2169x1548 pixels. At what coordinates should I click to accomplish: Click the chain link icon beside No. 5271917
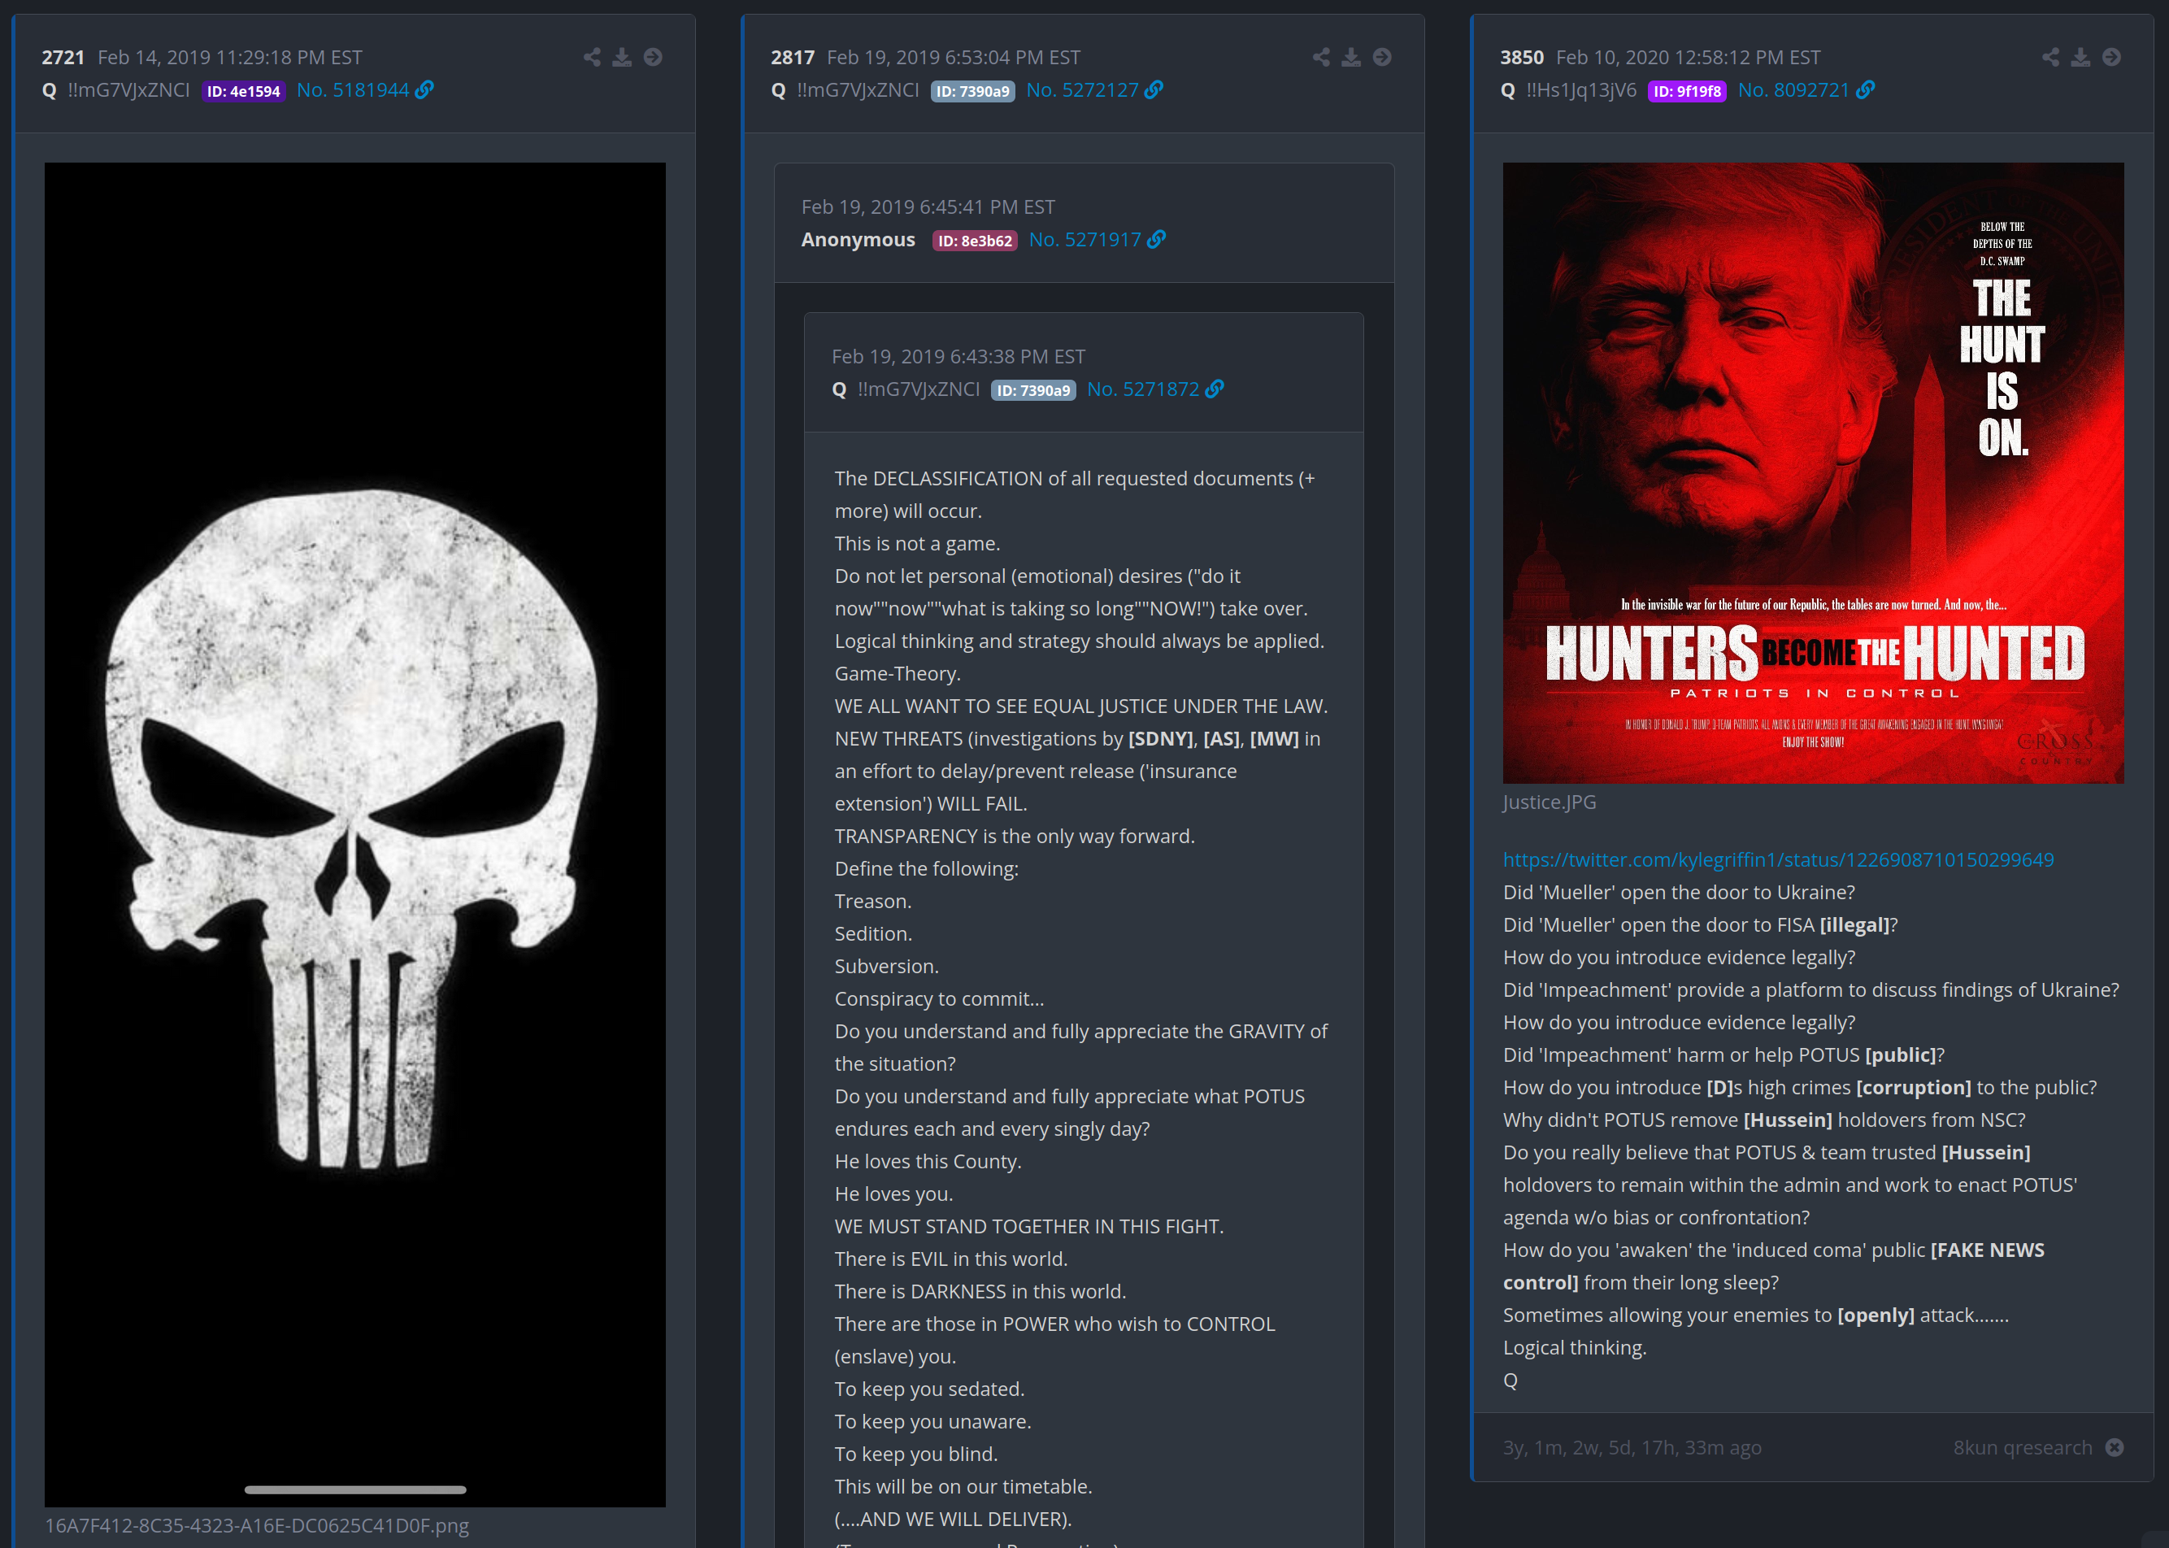click(x=1156, y=239)
